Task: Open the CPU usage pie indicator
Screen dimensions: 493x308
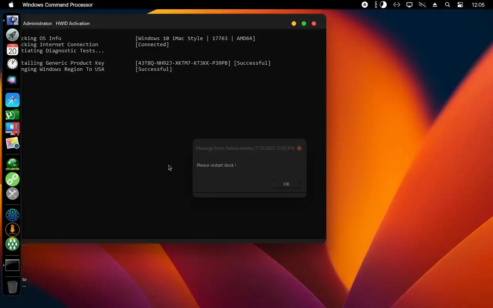Action: (383, 5)
